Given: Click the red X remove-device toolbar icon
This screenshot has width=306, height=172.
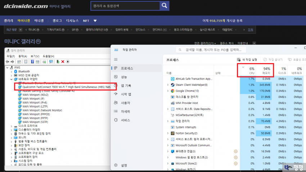Looking at the screenshot, I should click(63, 62).
